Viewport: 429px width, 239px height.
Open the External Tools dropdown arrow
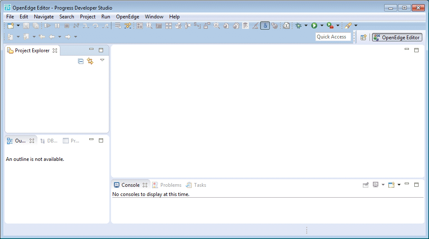click(338, 25)
